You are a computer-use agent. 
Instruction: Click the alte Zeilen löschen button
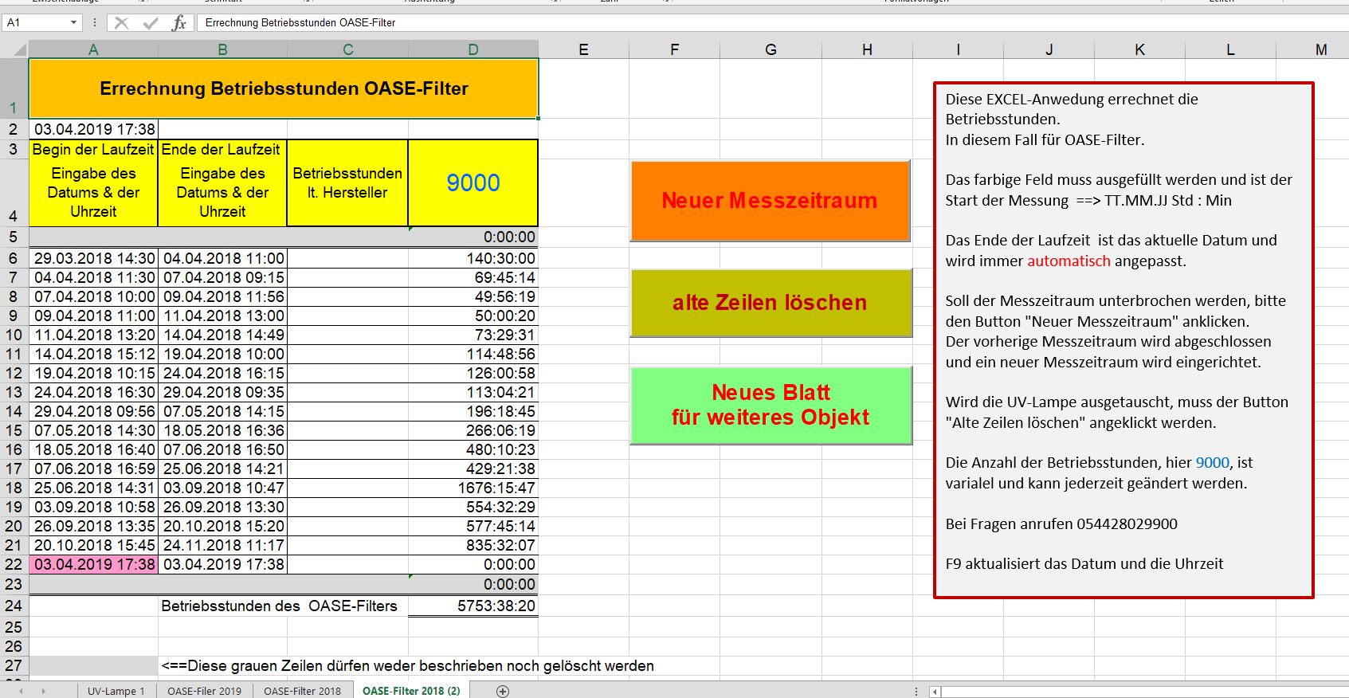(770, 303)
